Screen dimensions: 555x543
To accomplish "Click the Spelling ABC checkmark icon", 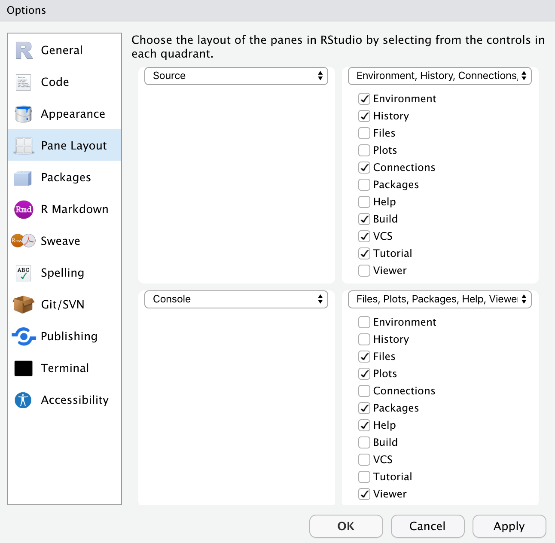I will pyautogui.click(x=24, y=273).
